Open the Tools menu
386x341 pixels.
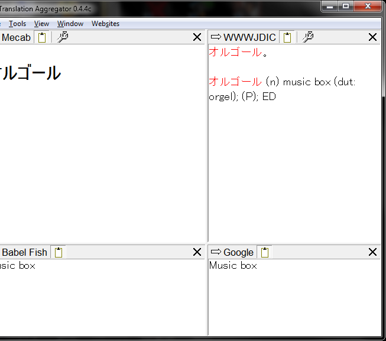pyautogui.click(x=17, y=24)
